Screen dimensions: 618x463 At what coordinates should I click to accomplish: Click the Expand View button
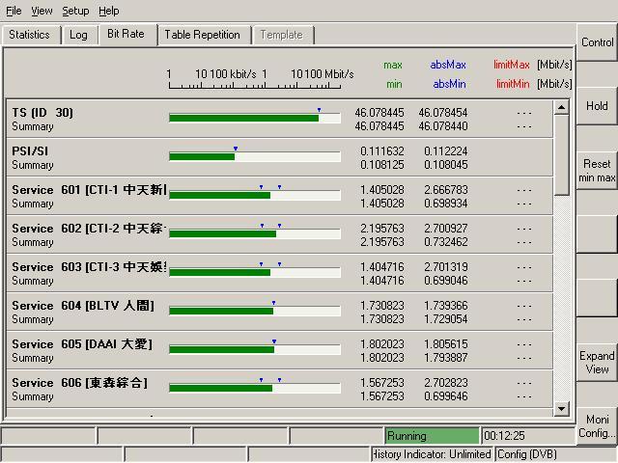[x=597, y=363]
